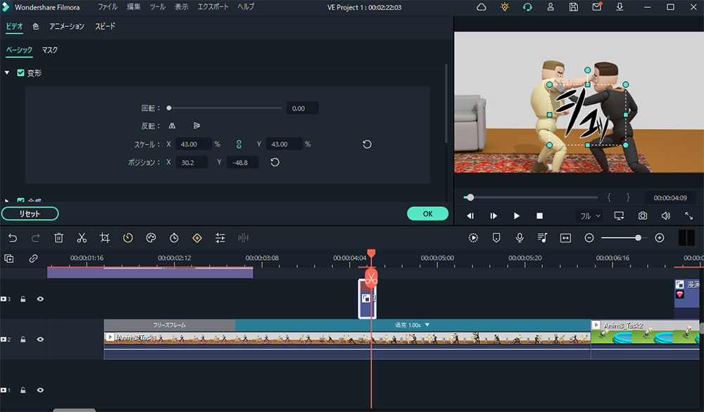This screenshot has width=704, height=412.
Task: Switch to the アニメーション tab
Action: coord(67,26)
